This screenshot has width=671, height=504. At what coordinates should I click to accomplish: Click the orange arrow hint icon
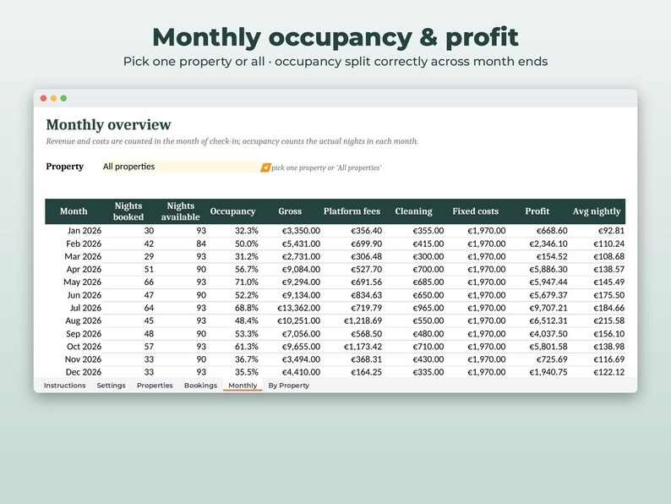pos(265,167)
